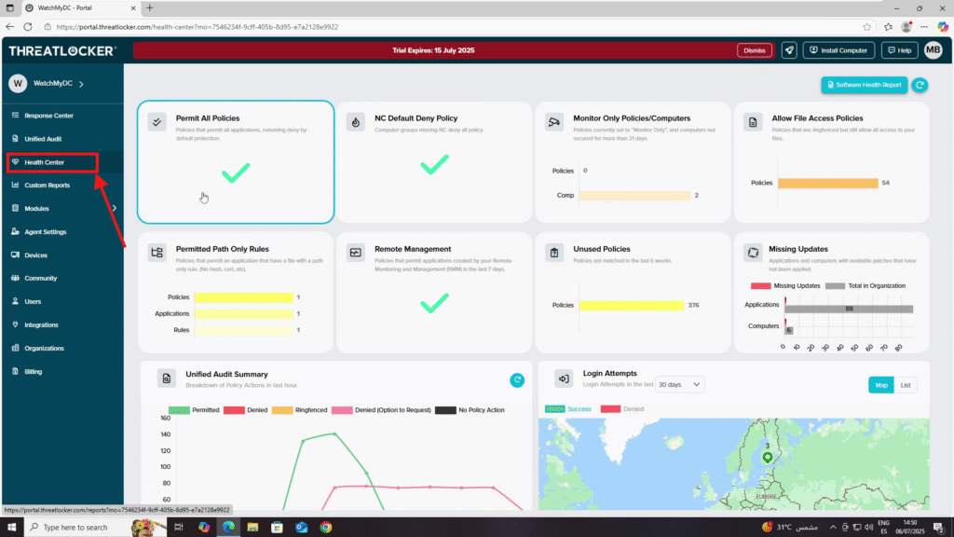954x537 pixels.
Task: Click the Billing sidebar icon
Action: pyautogui.click(x=15, y=371)
